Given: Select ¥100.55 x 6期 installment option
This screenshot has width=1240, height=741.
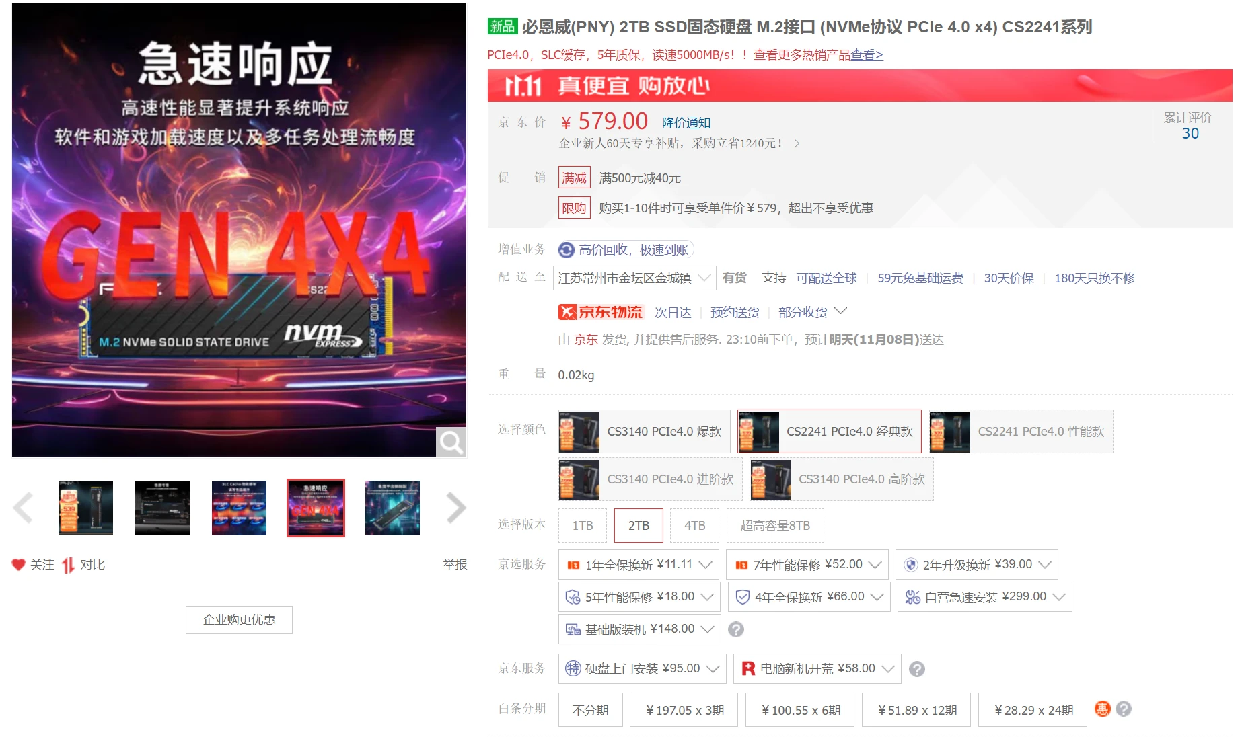Looking at the screenshot, I should click(800, 710).
